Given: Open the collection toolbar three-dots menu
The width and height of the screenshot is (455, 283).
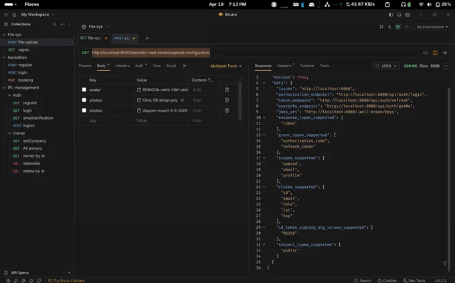Looking at the screenshot, I should pyautogui.click(x=407, y=27).
